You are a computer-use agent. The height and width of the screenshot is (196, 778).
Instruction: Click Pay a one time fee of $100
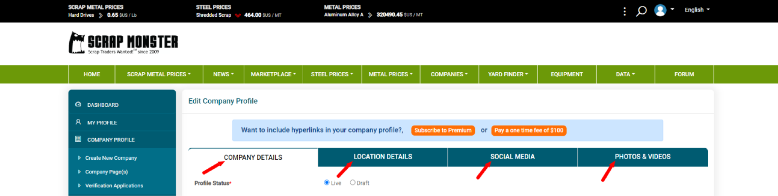pyautogui.click(x=529, y=130)
